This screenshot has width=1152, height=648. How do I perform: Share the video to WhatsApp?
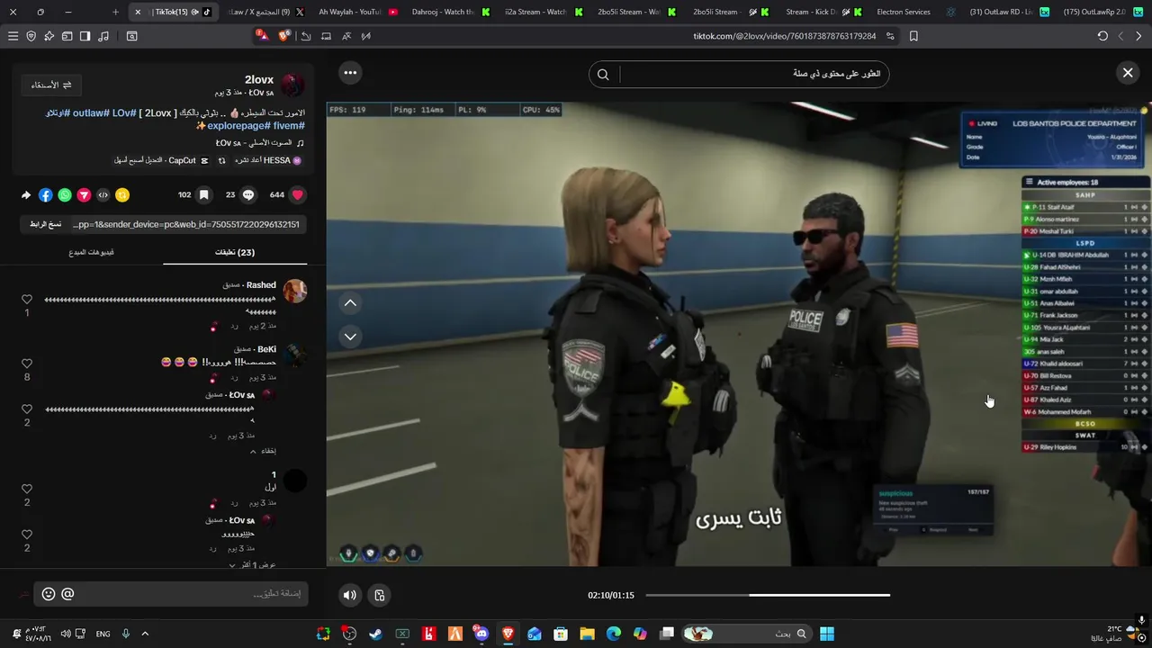[65, 195]
